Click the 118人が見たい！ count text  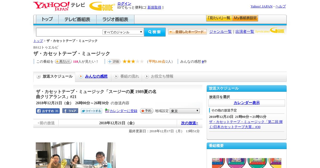click(x=85, y=62)
